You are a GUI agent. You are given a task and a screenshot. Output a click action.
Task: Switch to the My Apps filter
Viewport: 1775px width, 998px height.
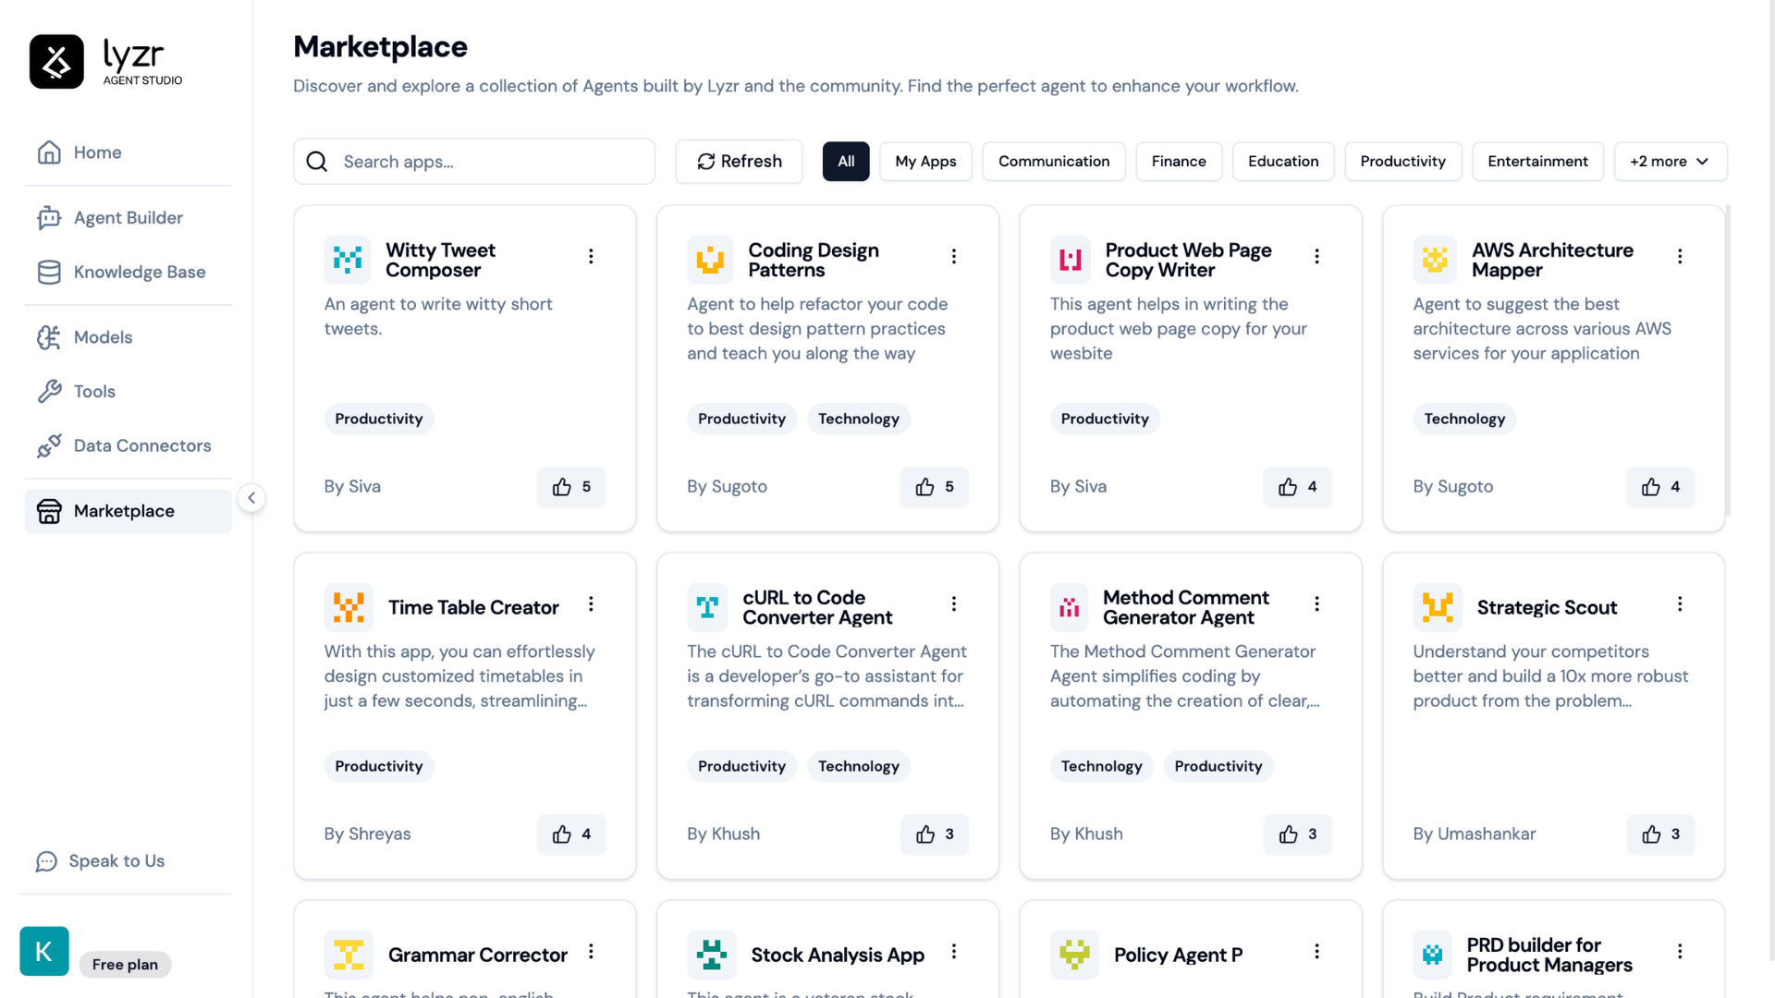click(x=925, y=161)
